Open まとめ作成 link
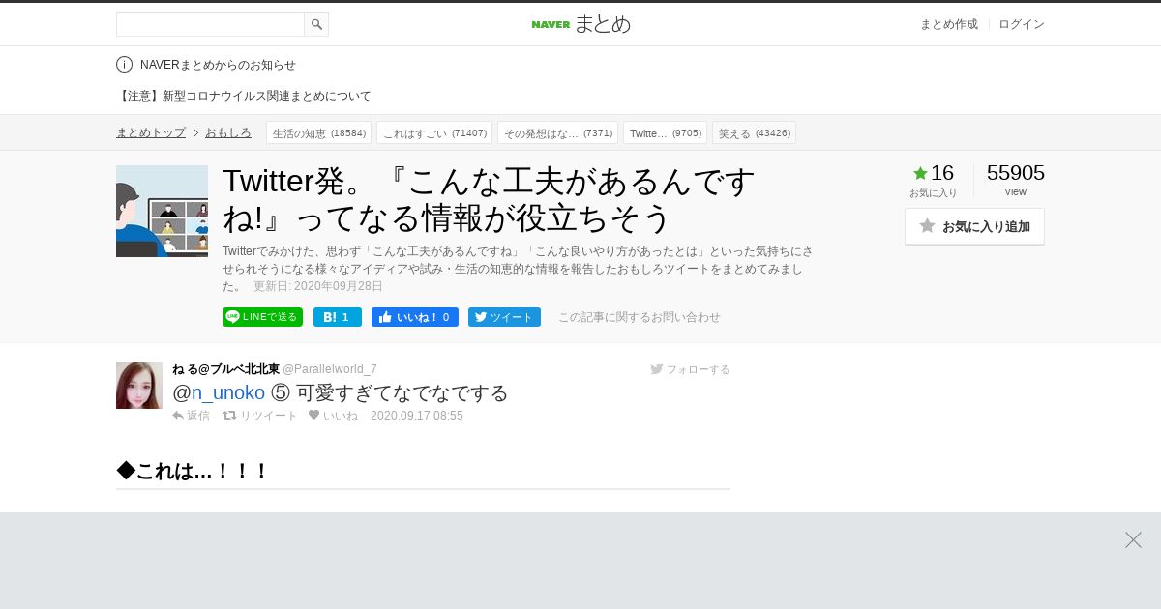Viewport: 1161px width, 609px height. [948, 24]
